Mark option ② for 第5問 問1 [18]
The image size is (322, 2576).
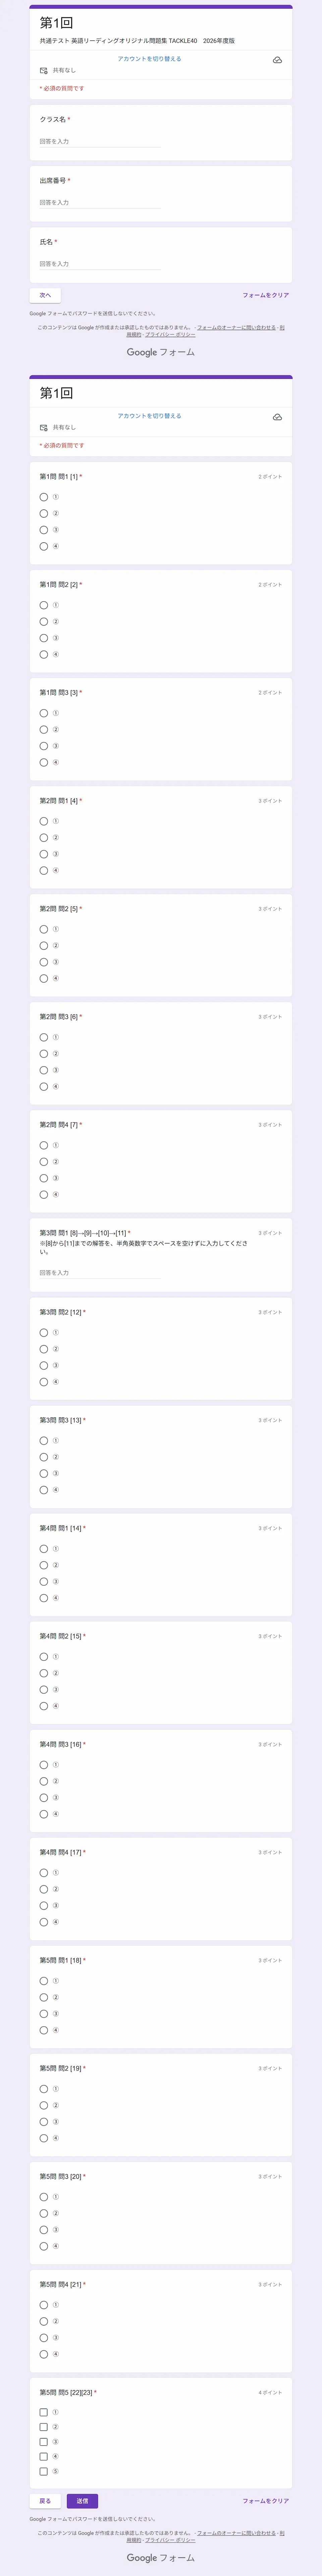point(44,1997)
